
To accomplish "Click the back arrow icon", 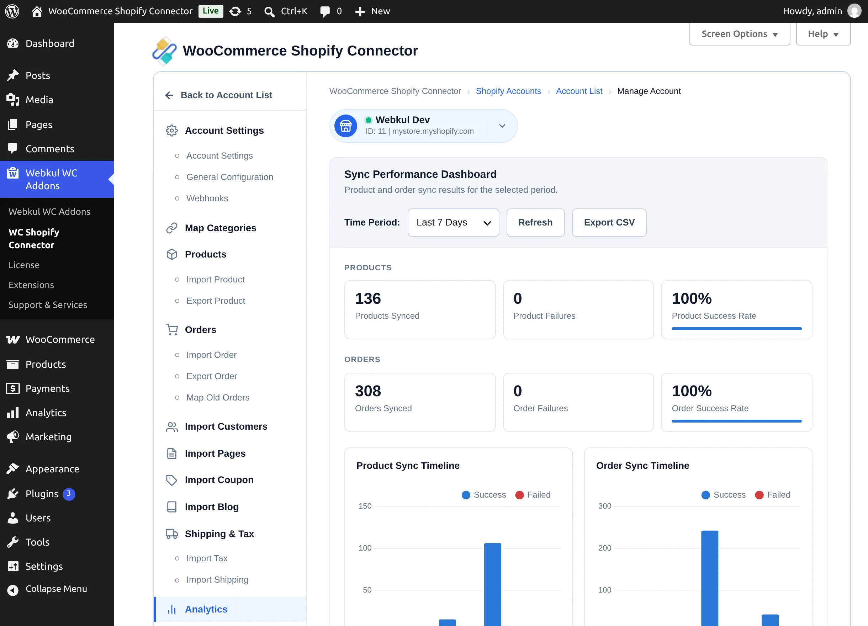I will point(169,95).
